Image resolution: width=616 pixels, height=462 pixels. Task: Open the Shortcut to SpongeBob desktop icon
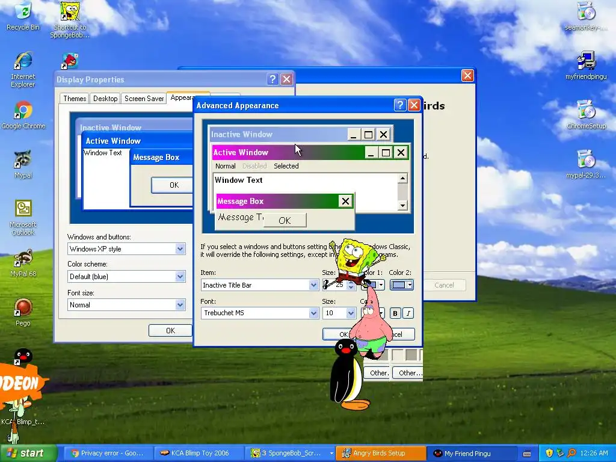point(70,20)
